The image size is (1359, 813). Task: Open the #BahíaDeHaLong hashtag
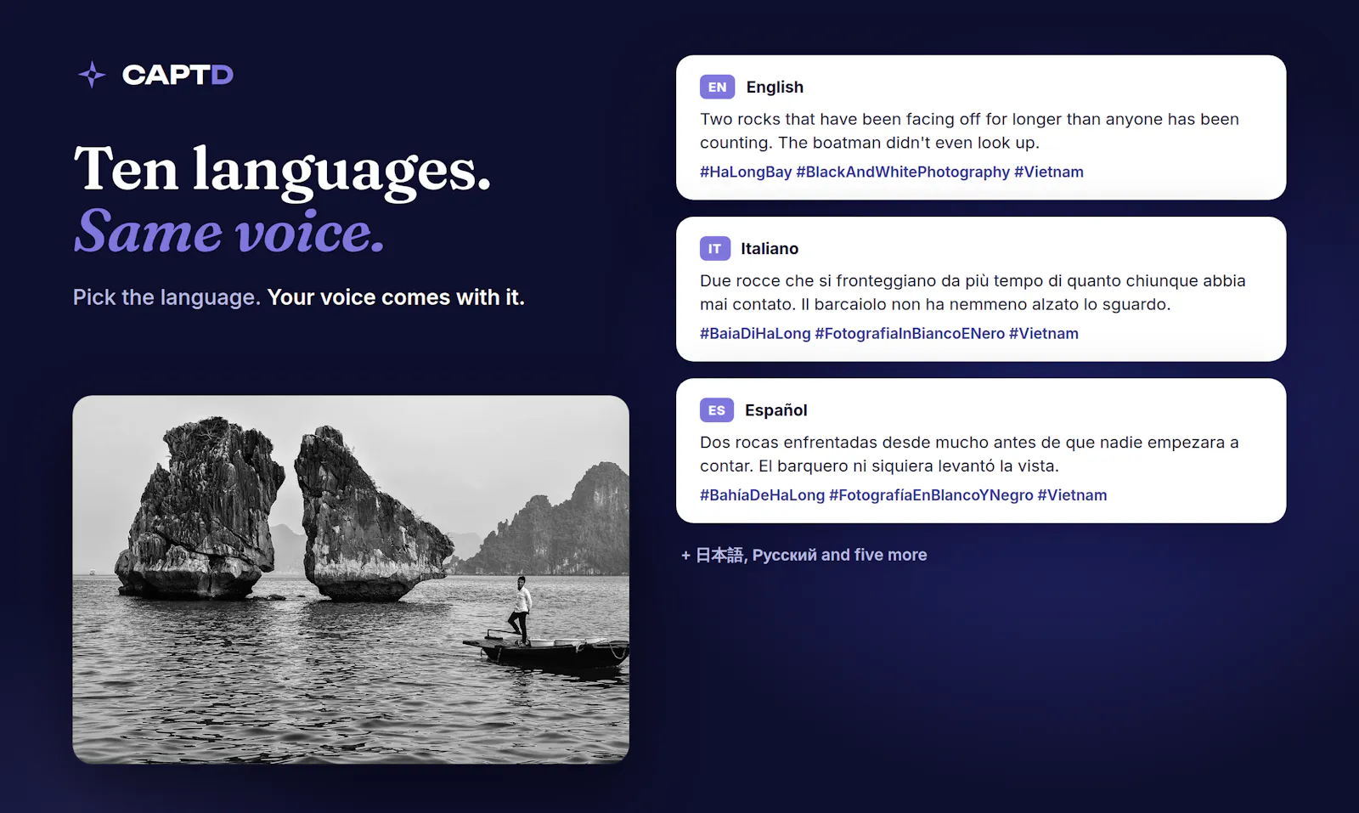click(762, 494)
